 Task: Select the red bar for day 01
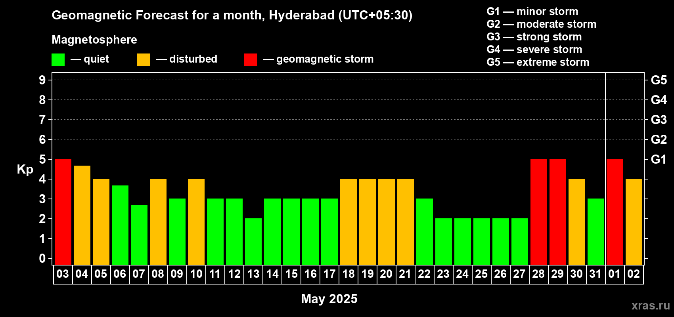(x=615, y=212)
